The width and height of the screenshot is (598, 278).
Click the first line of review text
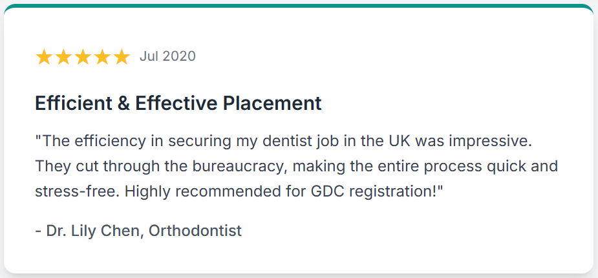[x=283, y=142]
